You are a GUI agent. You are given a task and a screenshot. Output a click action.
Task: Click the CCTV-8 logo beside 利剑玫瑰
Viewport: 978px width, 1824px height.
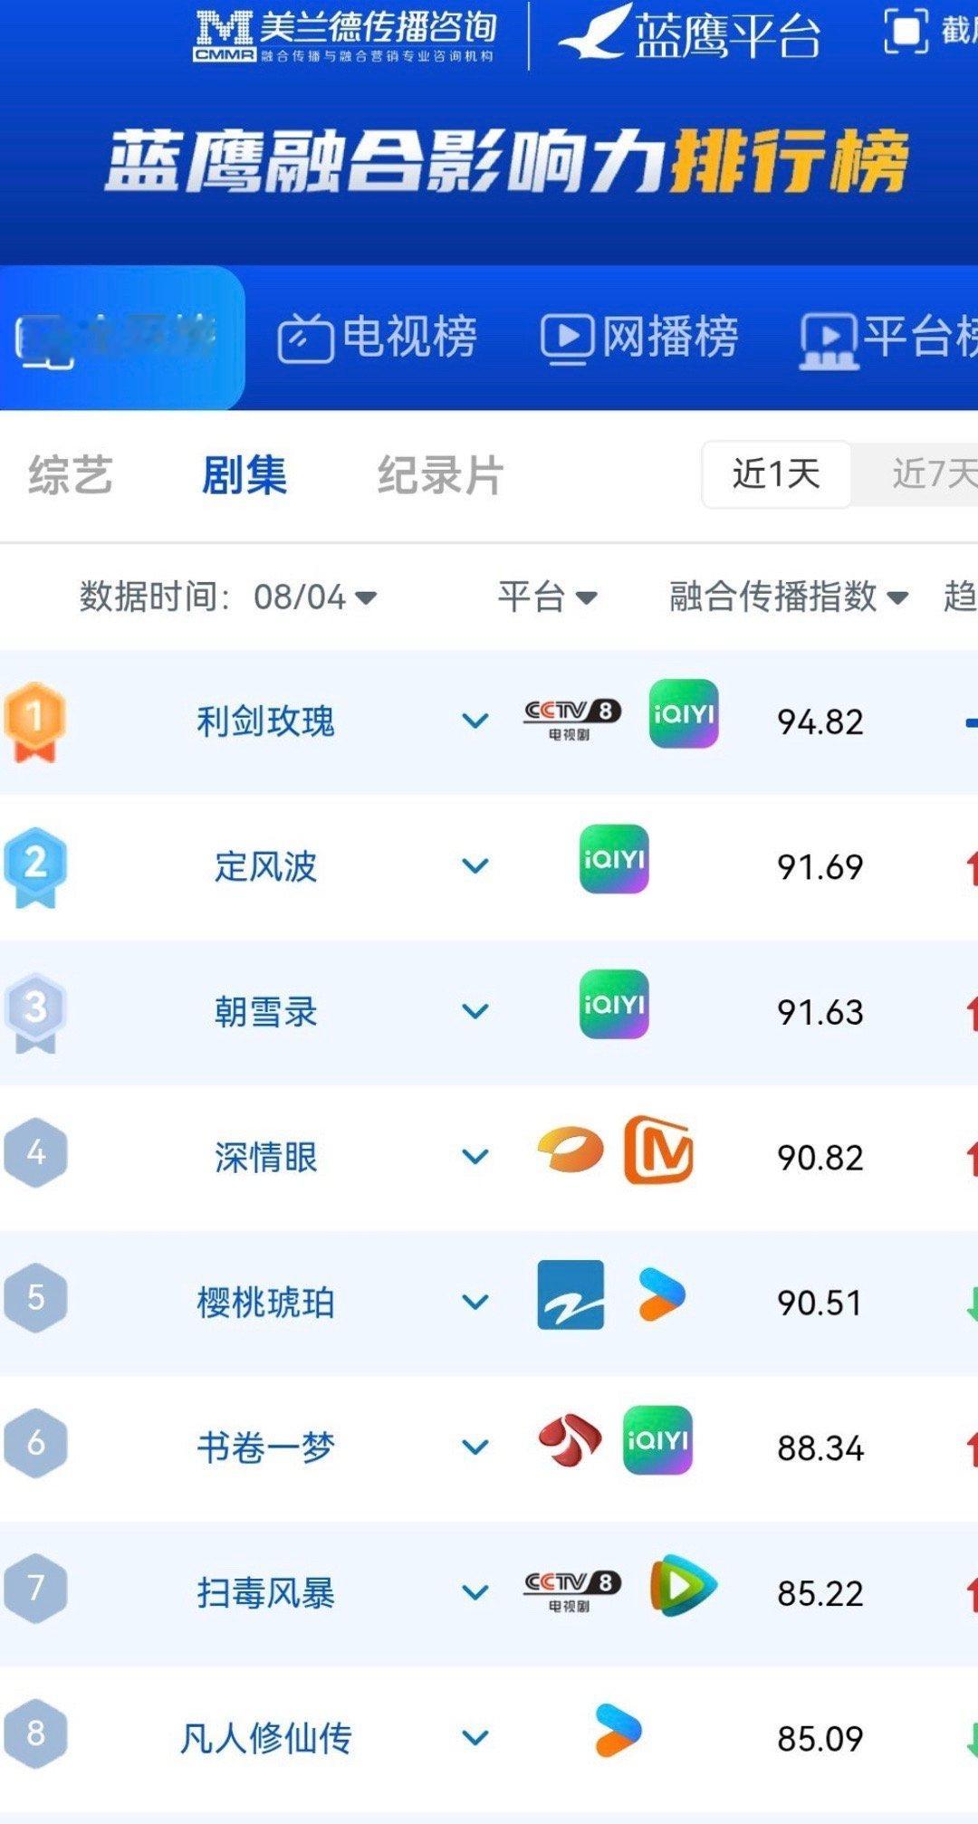tap(572, 720)
